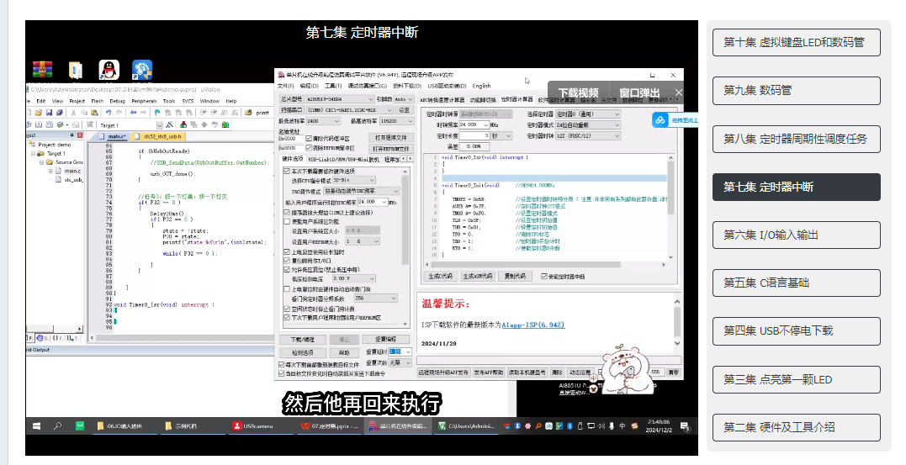Open Keil's Options for Target wand icon
This screenshot has height=465, width=906.
169,124
